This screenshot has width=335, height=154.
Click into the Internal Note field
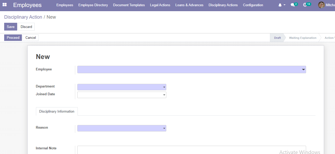191,150
